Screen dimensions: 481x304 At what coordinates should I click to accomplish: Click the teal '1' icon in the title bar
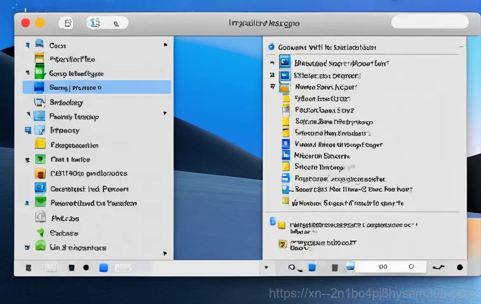click(95, 23)
